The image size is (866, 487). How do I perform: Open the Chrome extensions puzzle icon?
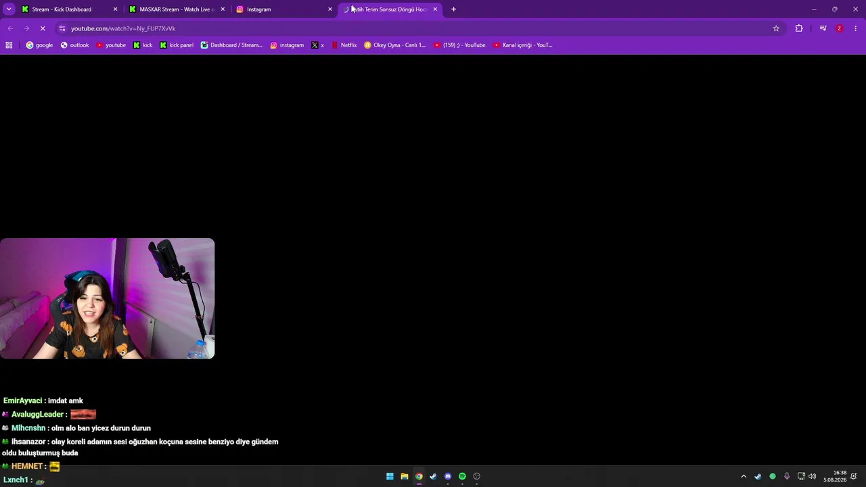[x=799, y=28]
